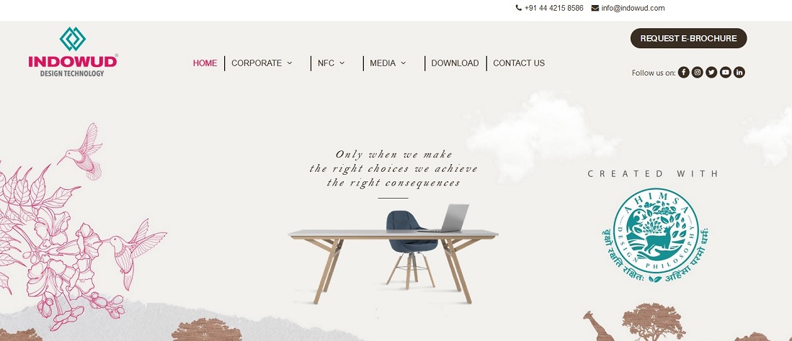Click the Indowud logo
The height and width of the screenshot is (341, 792).
(74, 52)
